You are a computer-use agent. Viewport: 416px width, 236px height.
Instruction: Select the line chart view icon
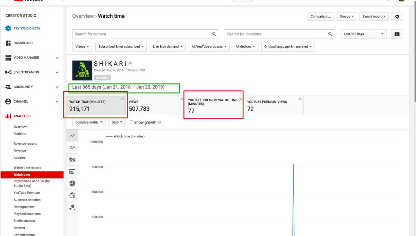pos(72,136)
